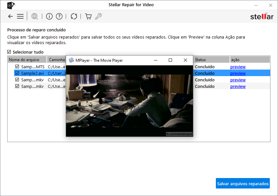278x196 pixels.
Task: Open preview link for the first file
Action: pyautogui.click(x=238, y=67)
